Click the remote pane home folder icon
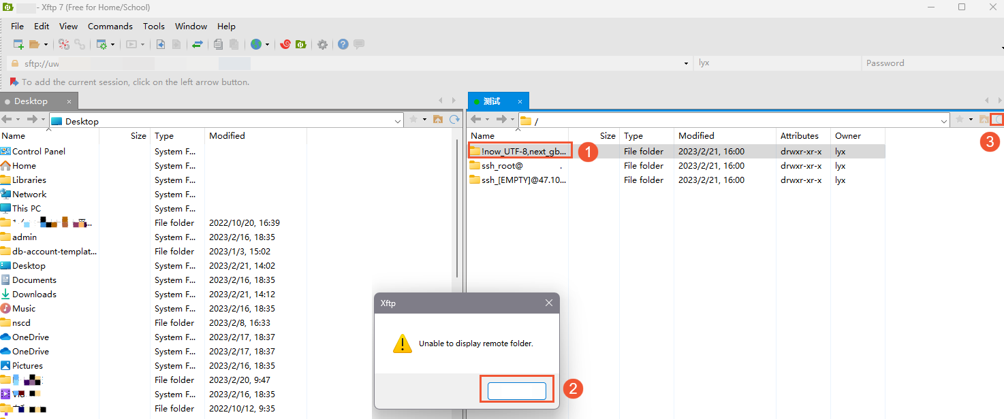The image size is (1004, 419). [984, 120]
